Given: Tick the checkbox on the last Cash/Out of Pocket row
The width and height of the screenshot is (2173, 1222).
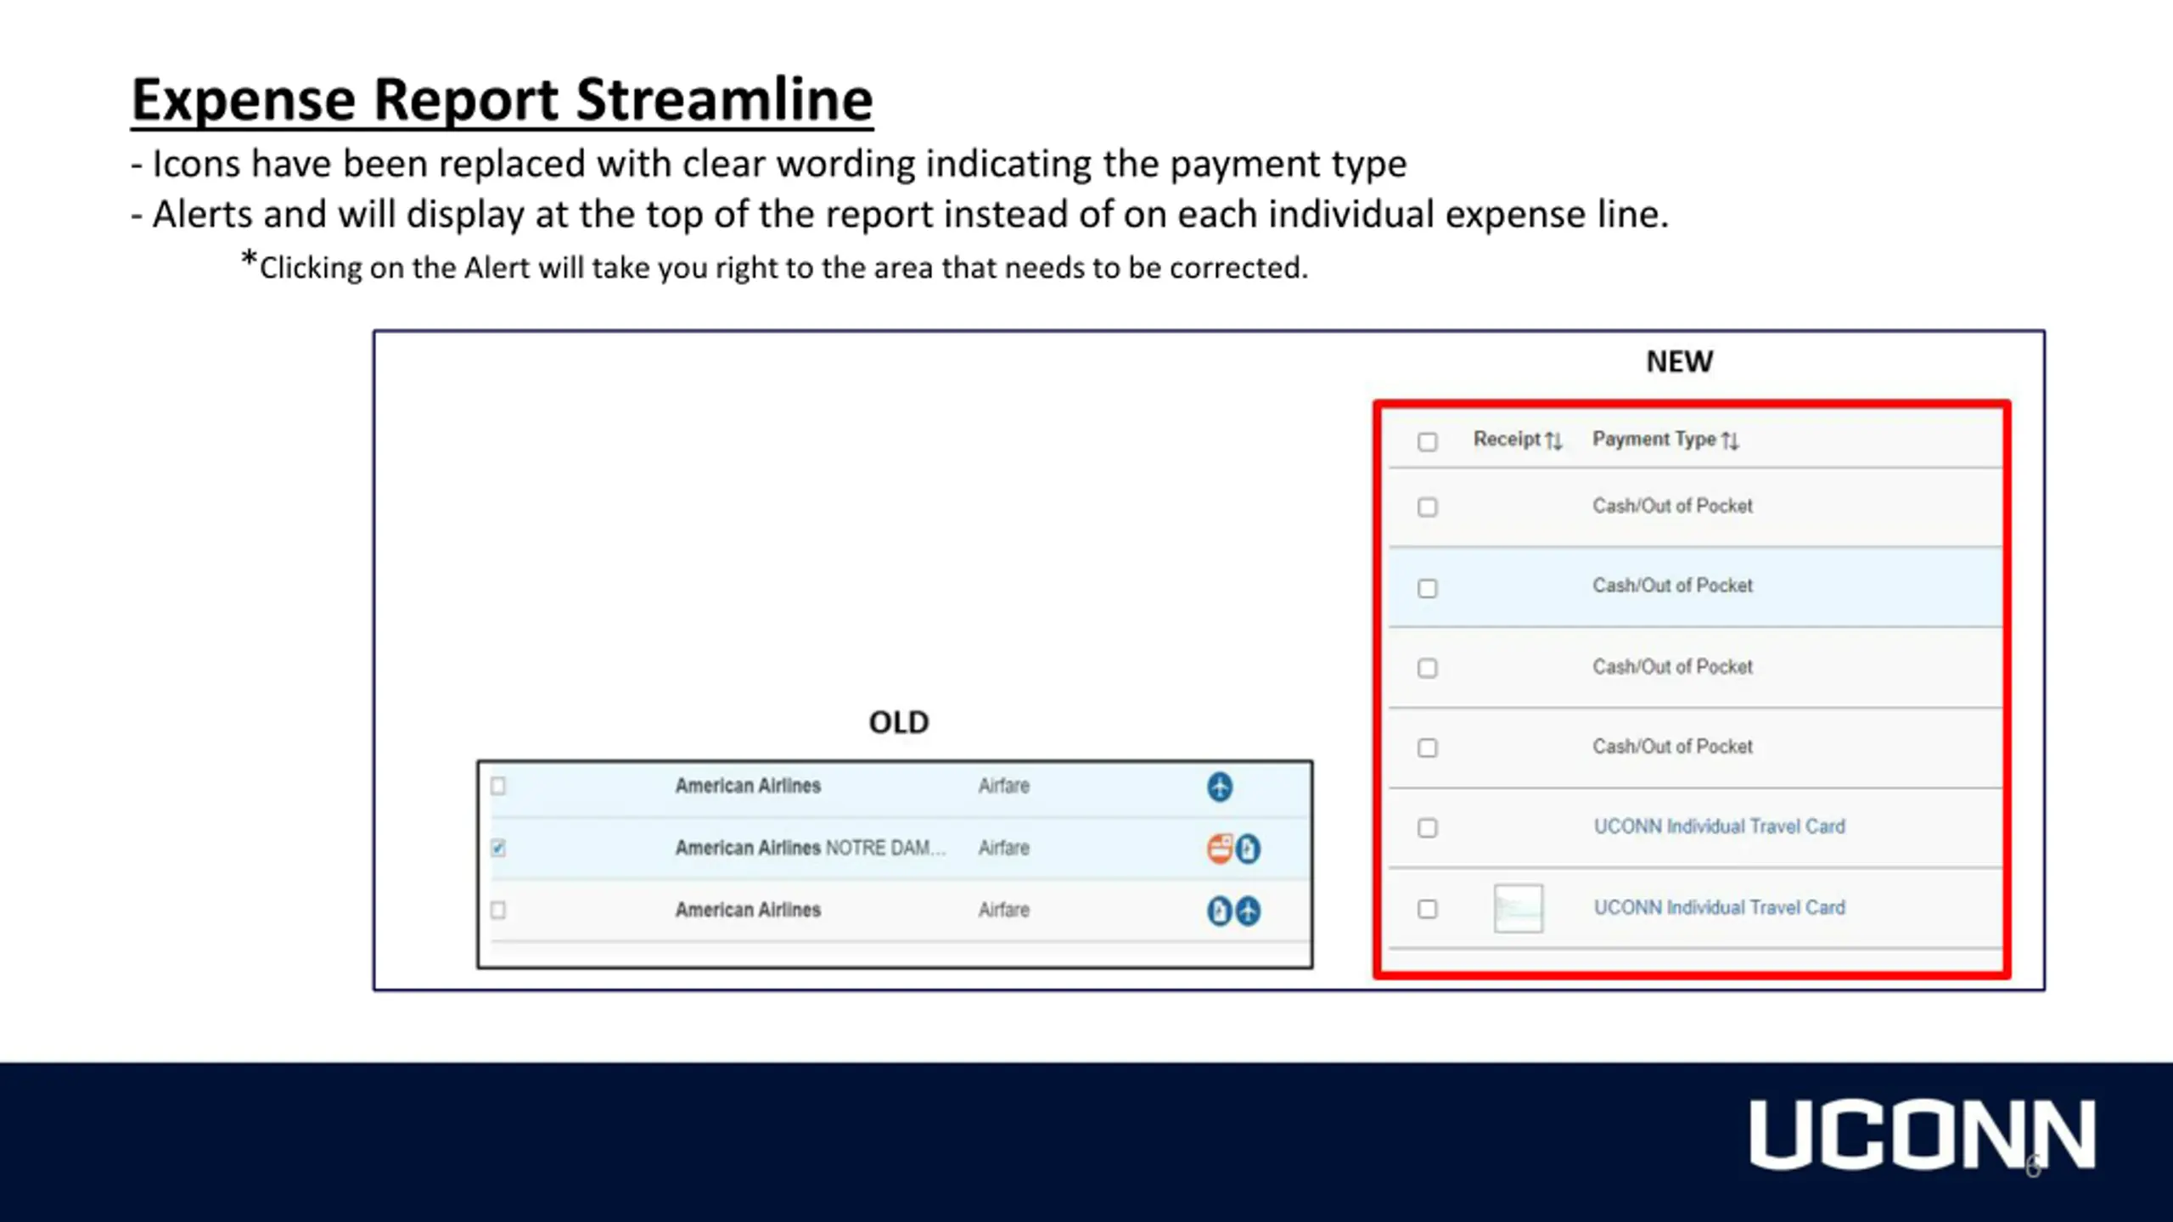Looking at the screenshot, I should coord(1428,748).
